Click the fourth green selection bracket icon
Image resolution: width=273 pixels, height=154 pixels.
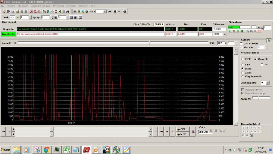tap(242, 31)
